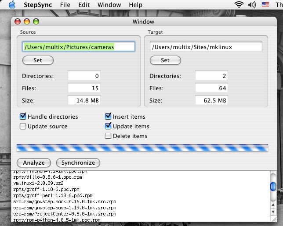Click the striped progress bar
The image size is (283, 226).
[x=142, y=148]
